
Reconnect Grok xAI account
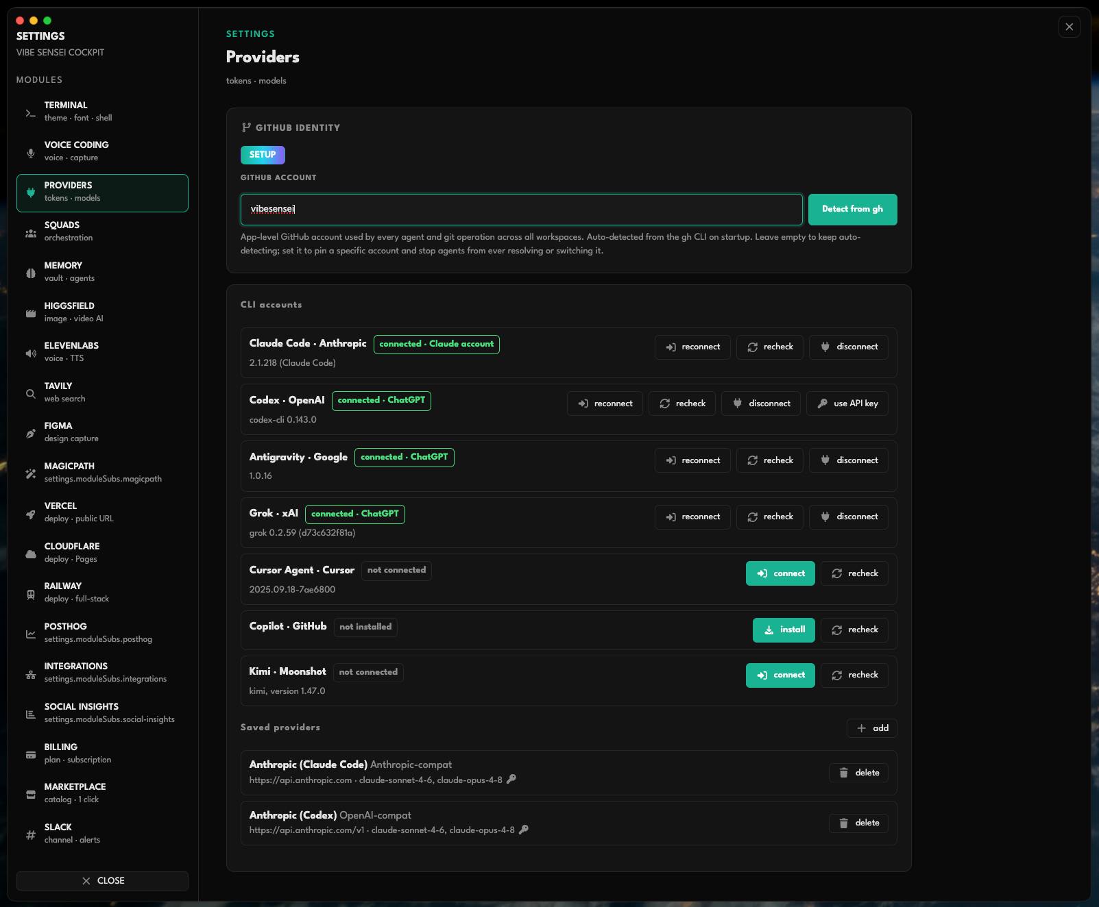[692, 517]
